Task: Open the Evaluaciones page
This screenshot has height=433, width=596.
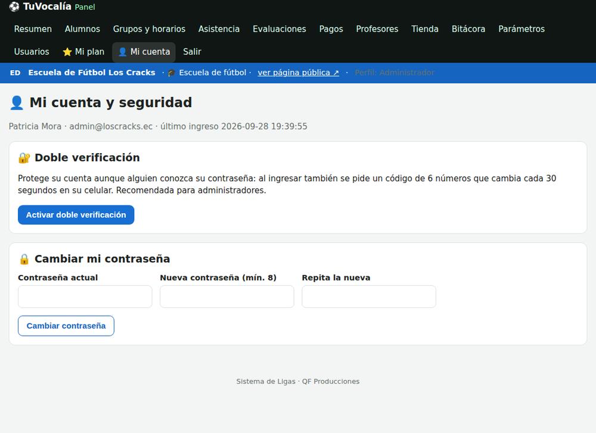Action: pos(280,29)
